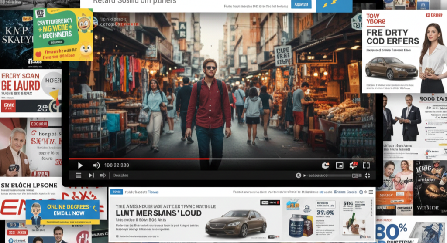This screenshot has height=243, width=447.
Task: Open the GE LAURD ad on the left
Action: point(31,93)
